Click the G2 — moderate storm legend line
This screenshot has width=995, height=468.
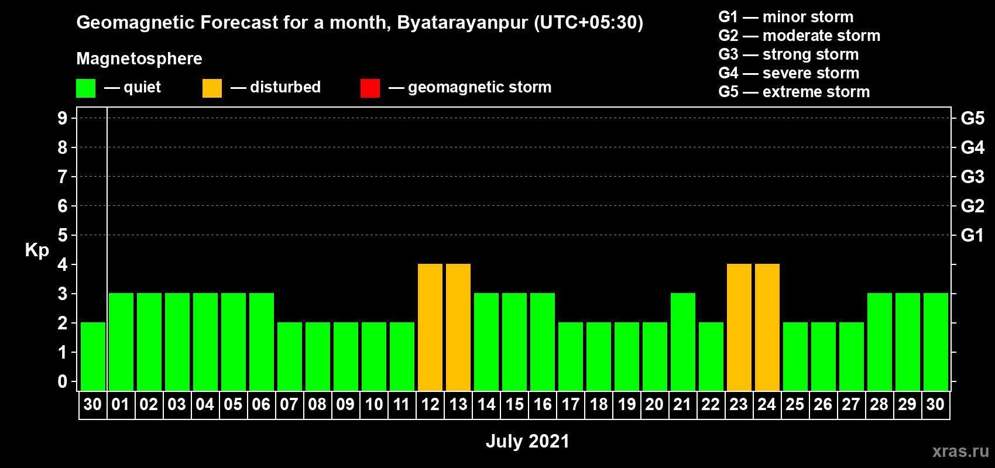coord(800,36)
